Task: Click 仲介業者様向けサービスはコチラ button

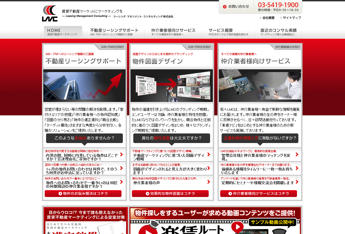Action: [259, 194]
